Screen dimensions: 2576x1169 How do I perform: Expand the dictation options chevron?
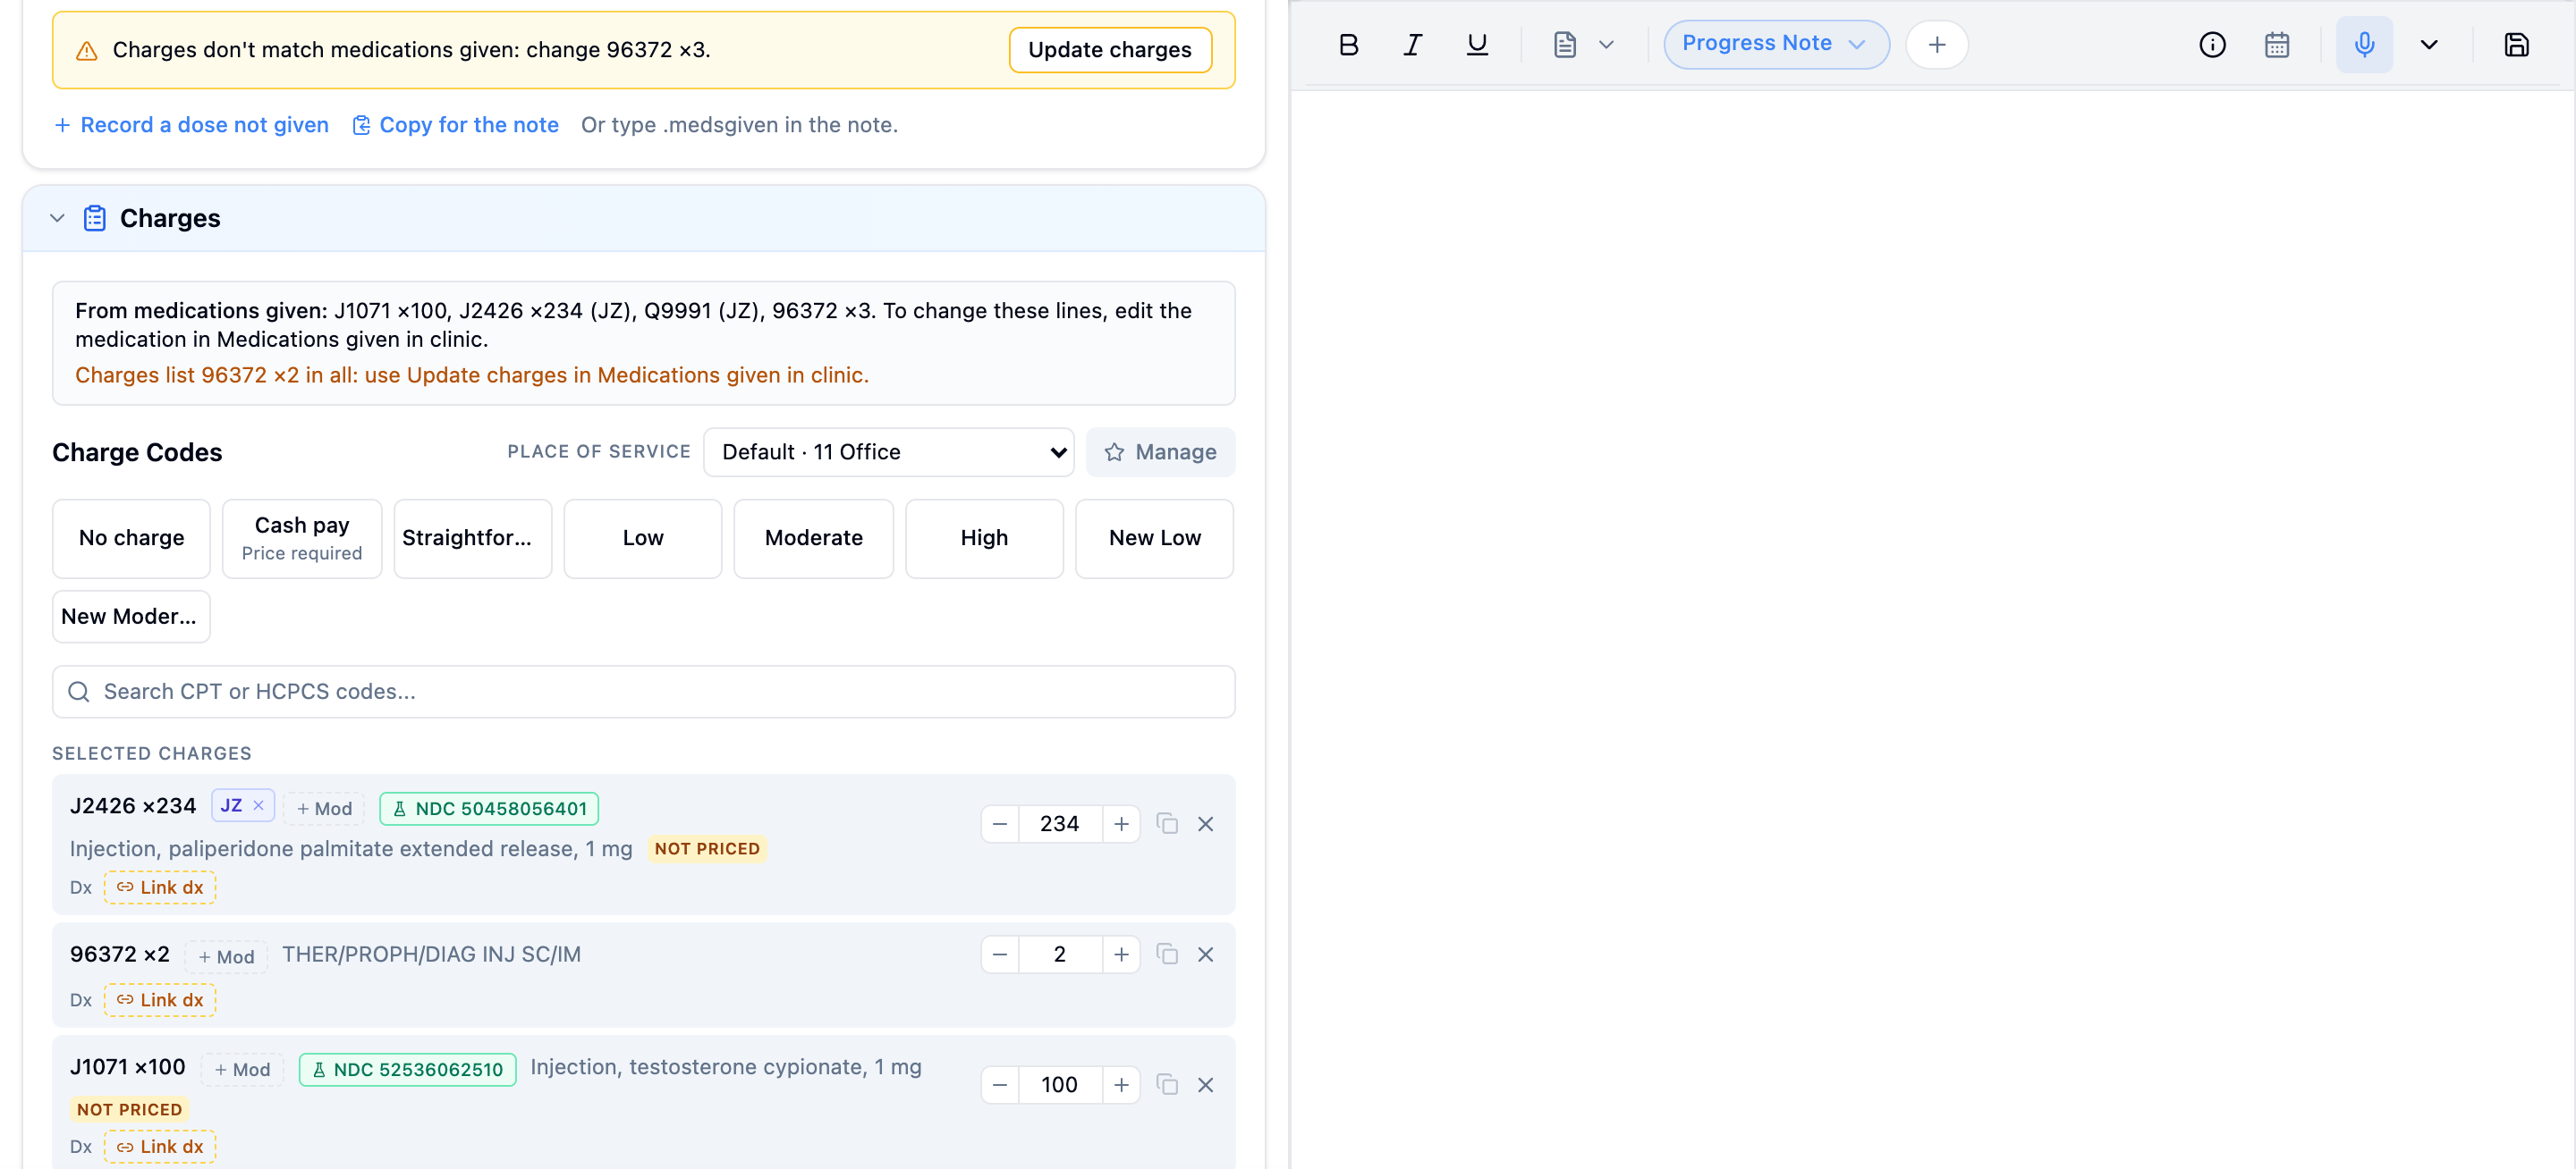pyautogui.click(x=2428, y=45)
